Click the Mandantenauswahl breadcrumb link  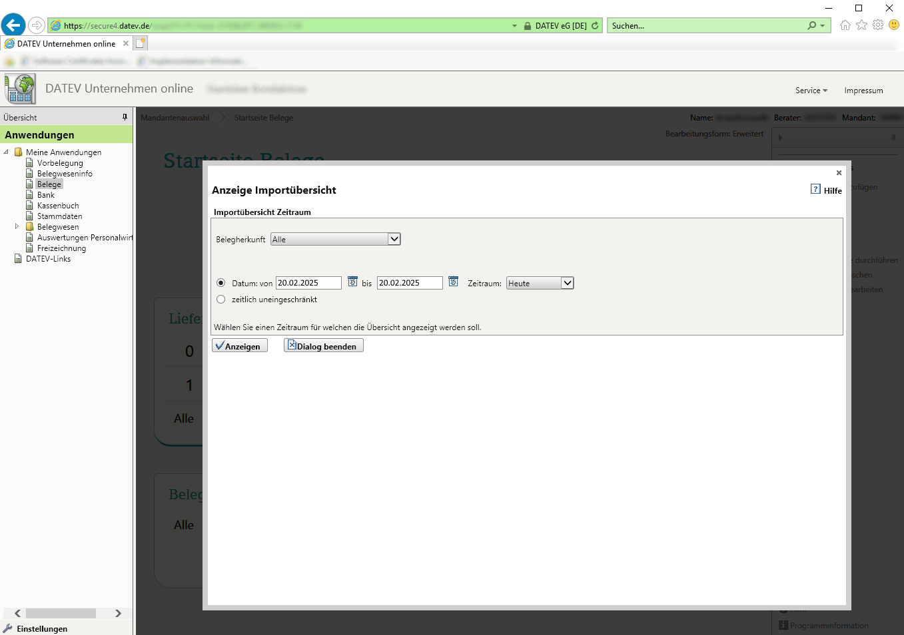pyautogui.click(x=175, y=118)
